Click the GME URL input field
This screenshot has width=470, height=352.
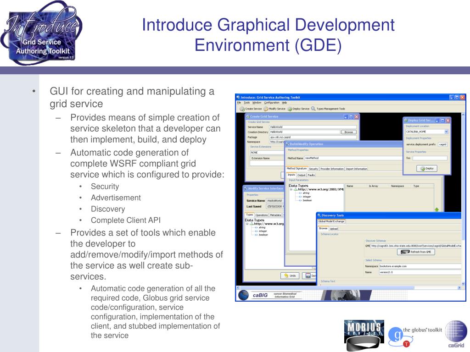[x=416, y=246]
